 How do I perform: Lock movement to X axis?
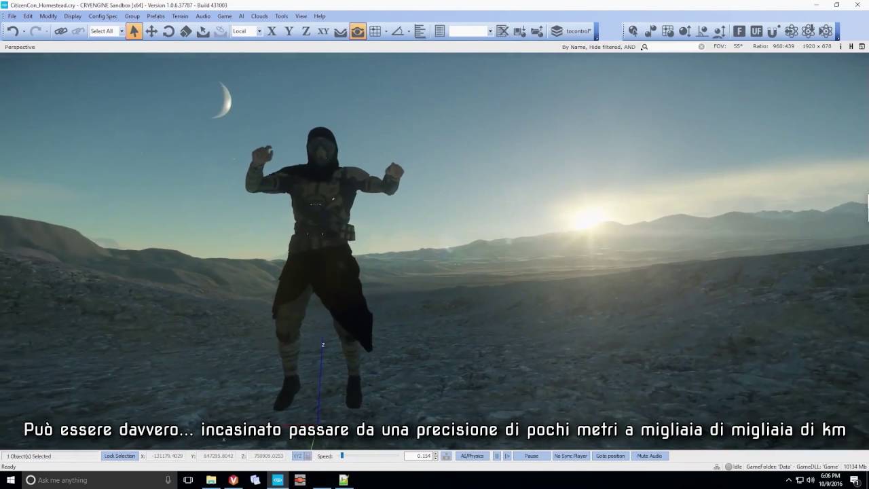(x=272, y=31)
